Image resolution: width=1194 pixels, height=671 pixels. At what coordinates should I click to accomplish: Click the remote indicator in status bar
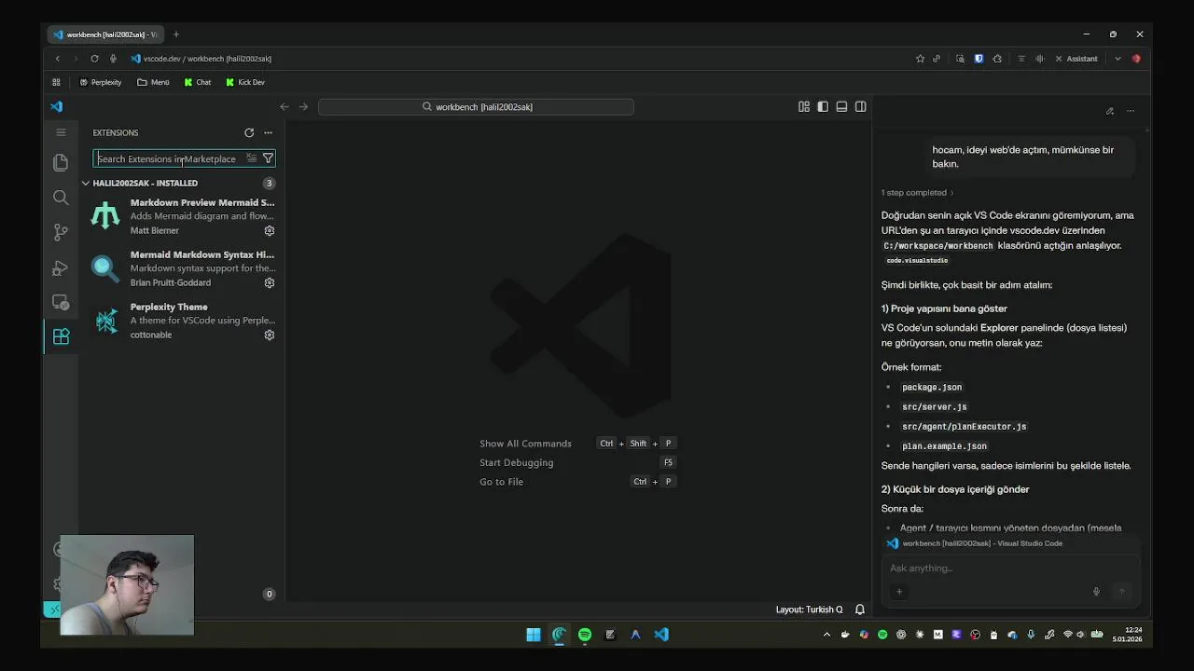54,609
